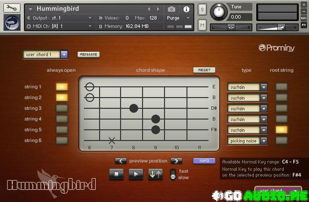The height and width of the screenshot is (202, 309).
Task: Click the Prominy instrument logo icon
Action: tap(12, 22)
